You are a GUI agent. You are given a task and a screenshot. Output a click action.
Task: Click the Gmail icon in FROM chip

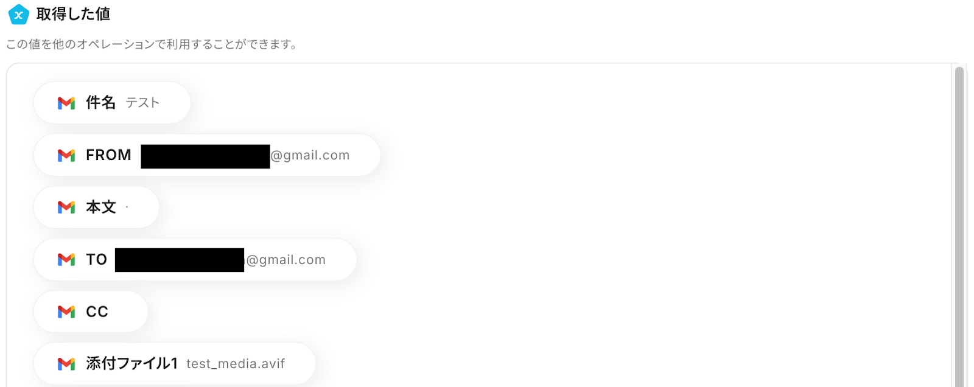[x=66, y=156]
